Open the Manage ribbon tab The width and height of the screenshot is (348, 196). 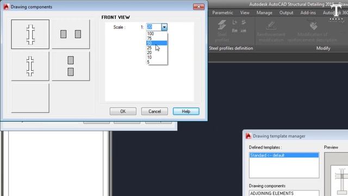click(264, 13)
